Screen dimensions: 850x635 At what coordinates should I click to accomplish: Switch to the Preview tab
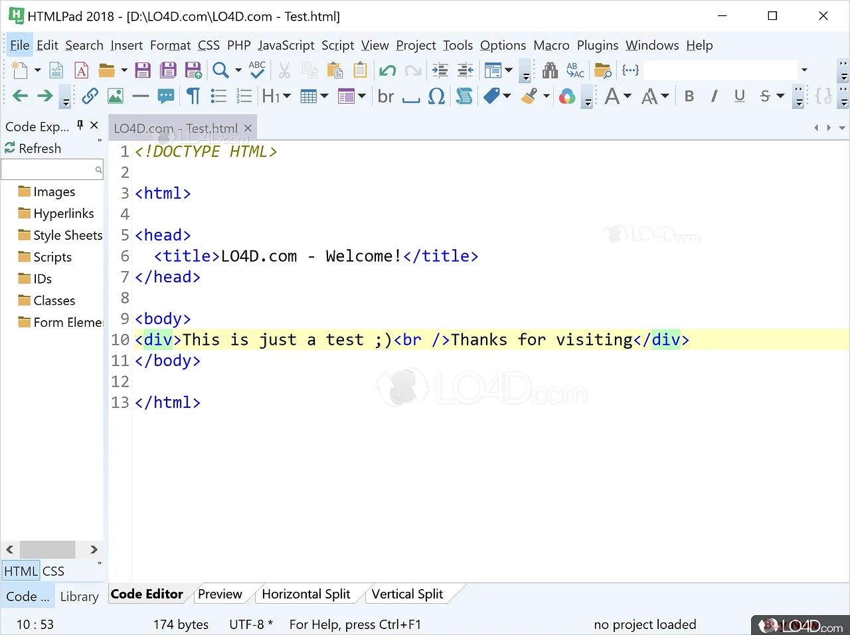[x=220, y=594]
